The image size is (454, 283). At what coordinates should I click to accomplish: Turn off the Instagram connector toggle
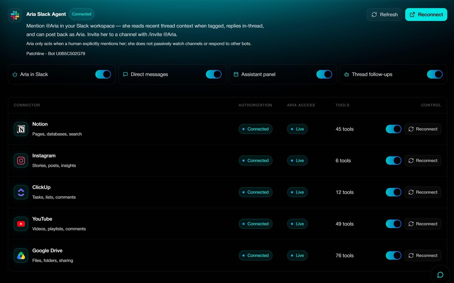tap(394, 160)
